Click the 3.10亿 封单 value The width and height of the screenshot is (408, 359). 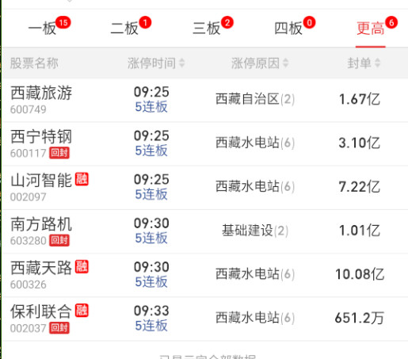click(360, 143)
